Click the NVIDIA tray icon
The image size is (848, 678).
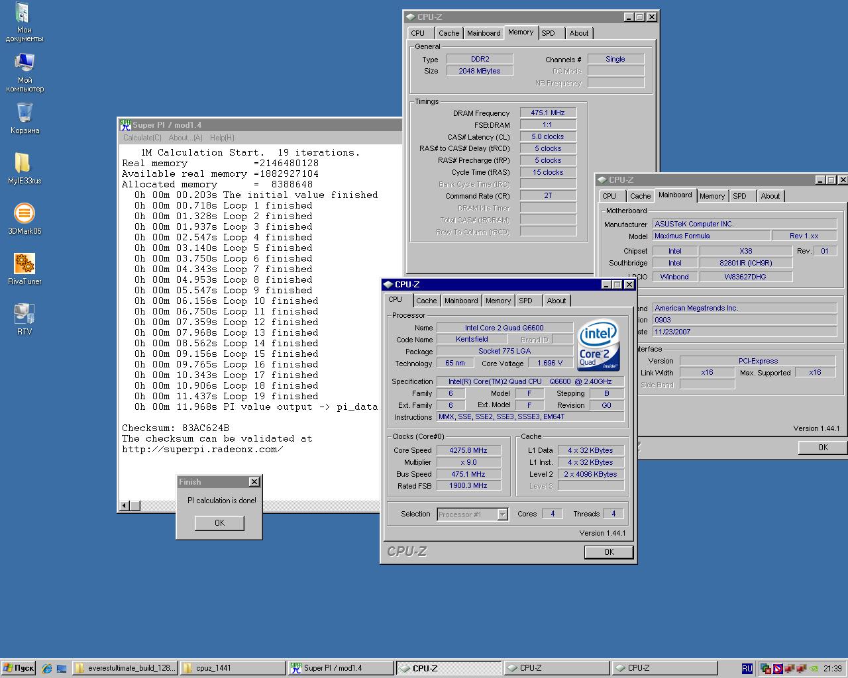tap(813, 669)
